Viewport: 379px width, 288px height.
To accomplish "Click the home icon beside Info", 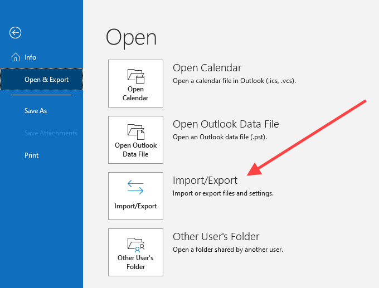I will coord(15,57).
